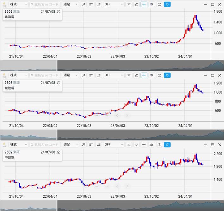Click the trend line arrow icon in top chart

coord(83,4)
